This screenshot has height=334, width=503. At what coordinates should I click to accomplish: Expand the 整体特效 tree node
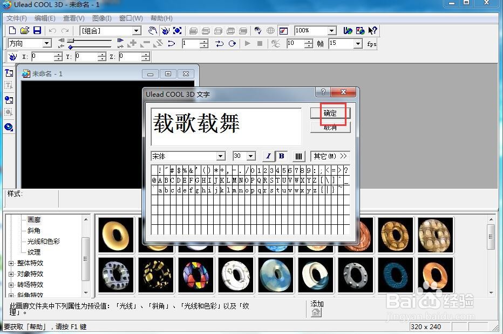pyautogui.click(x=11, y=263)
